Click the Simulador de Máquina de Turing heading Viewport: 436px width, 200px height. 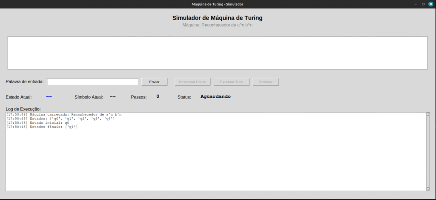(x=217, y=18)
